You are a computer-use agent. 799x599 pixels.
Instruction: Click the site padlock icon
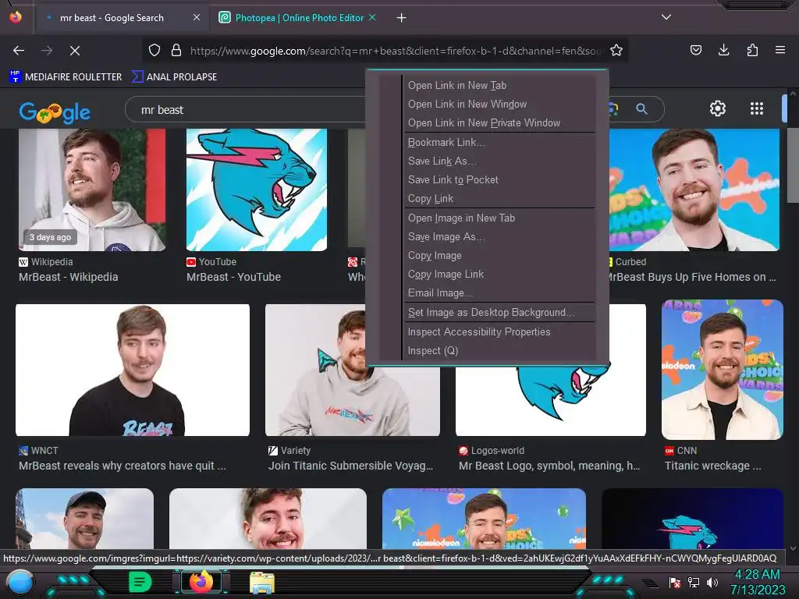(176, 50)
